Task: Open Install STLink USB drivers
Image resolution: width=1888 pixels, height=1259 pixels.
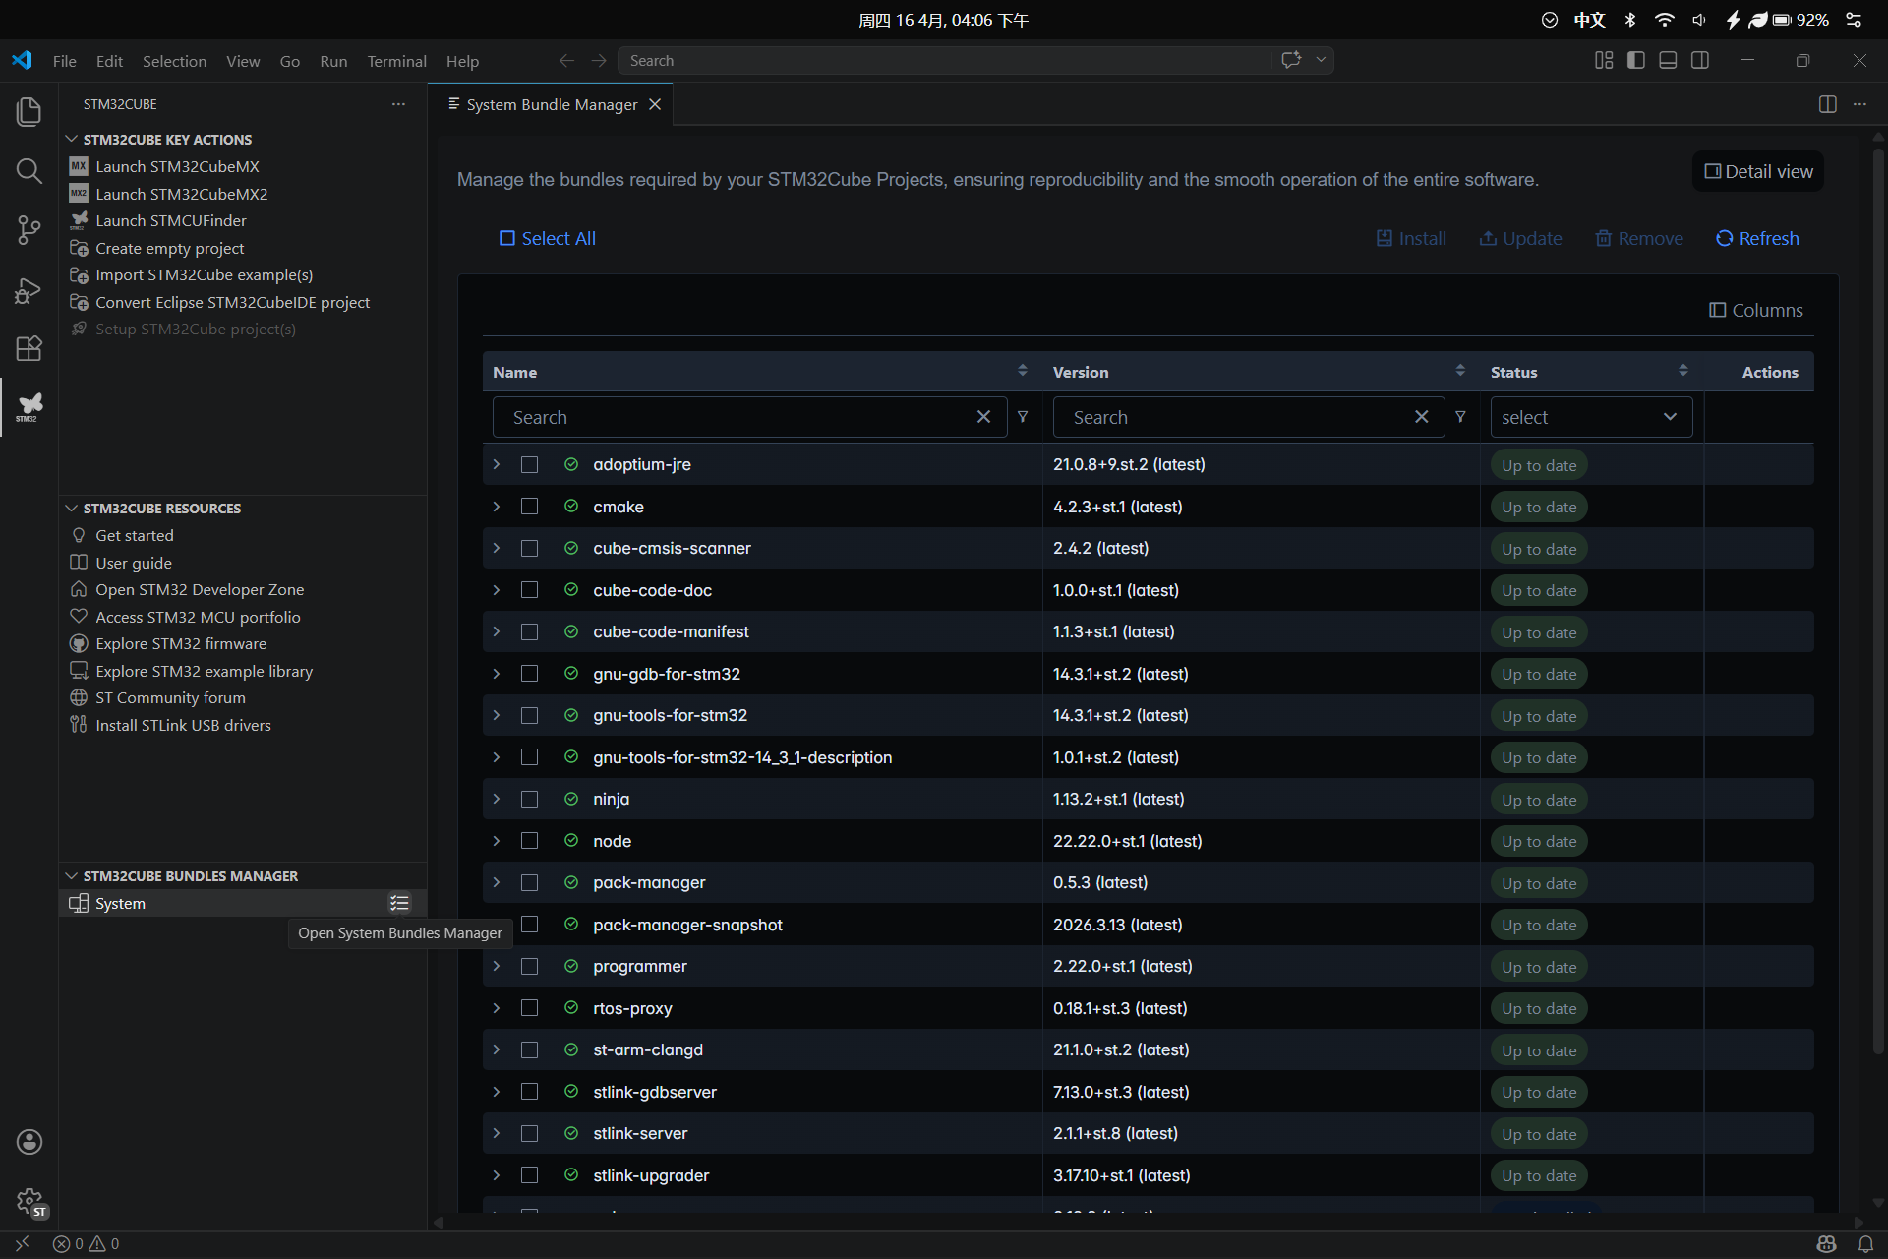Action: [x=183, y=725]
